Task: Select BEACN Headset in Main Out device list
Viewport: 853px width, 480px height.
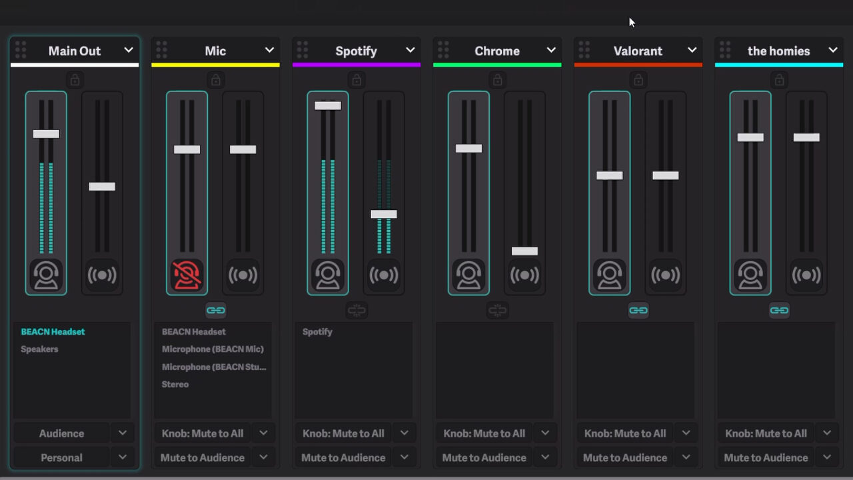Action: click(x=53, y=331)
